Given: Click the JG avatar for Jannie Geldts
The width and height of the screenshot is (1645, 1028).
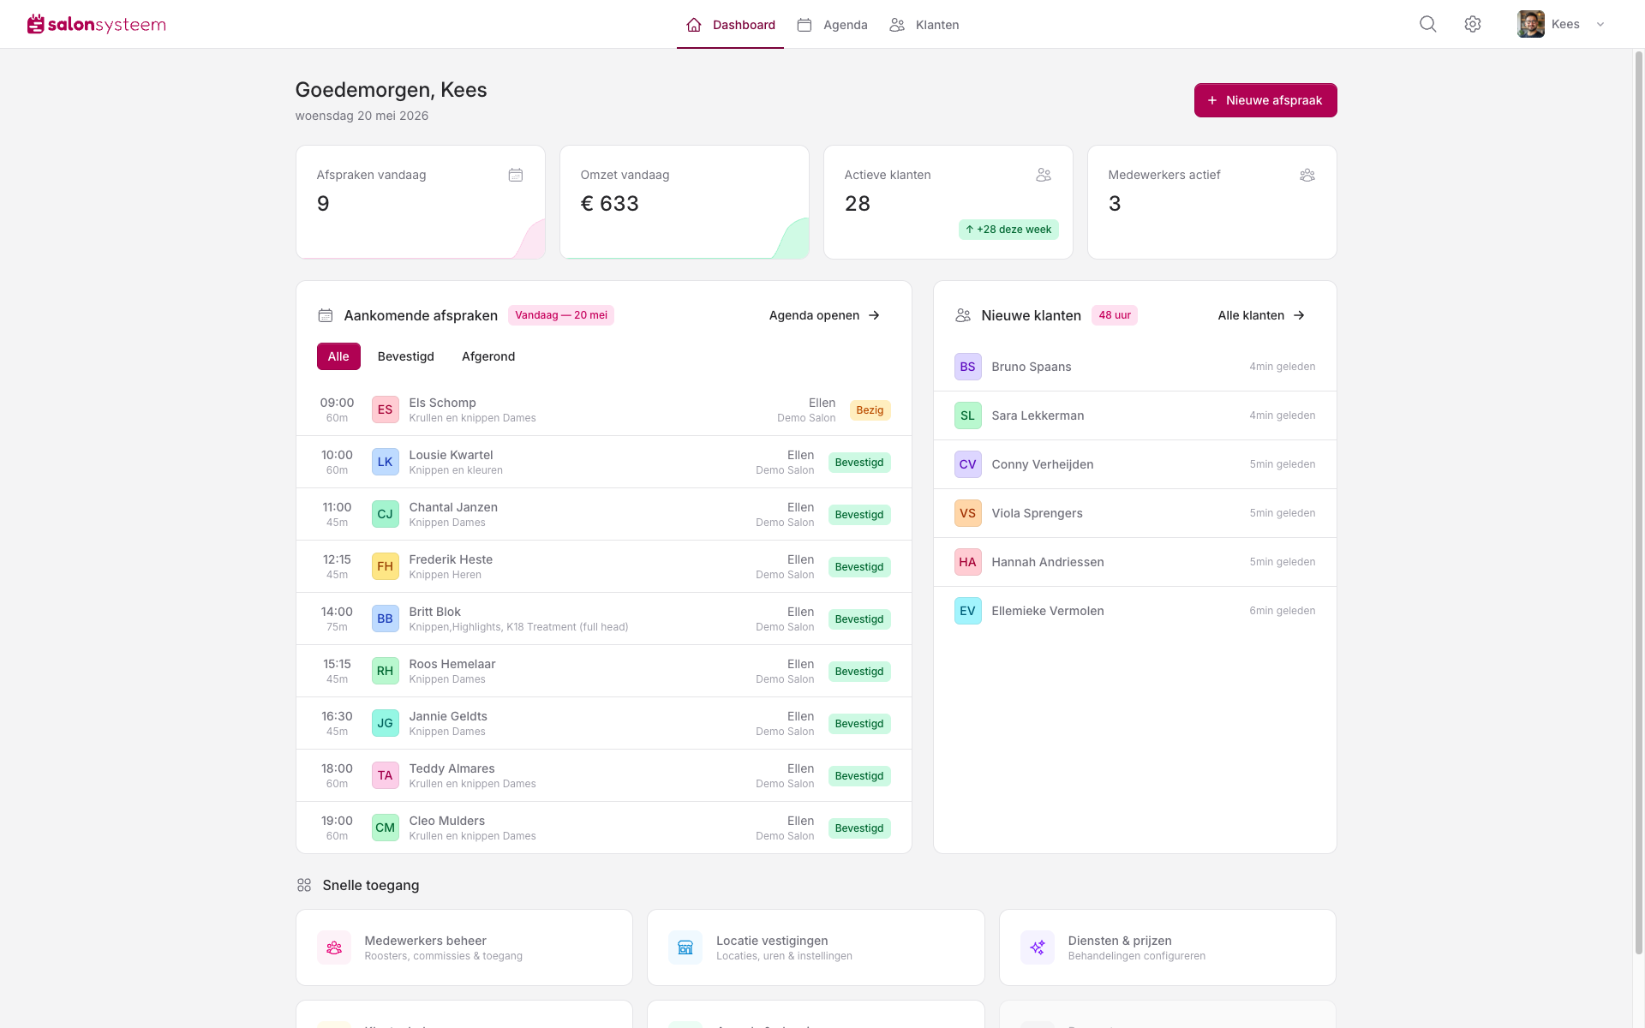Looking at the screenshot, I should [x=386, y=723].
